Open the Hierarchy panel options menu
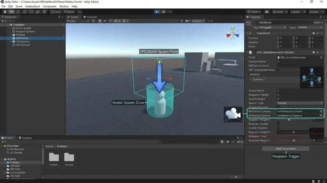The image size is (327, 183). (63, 17)
